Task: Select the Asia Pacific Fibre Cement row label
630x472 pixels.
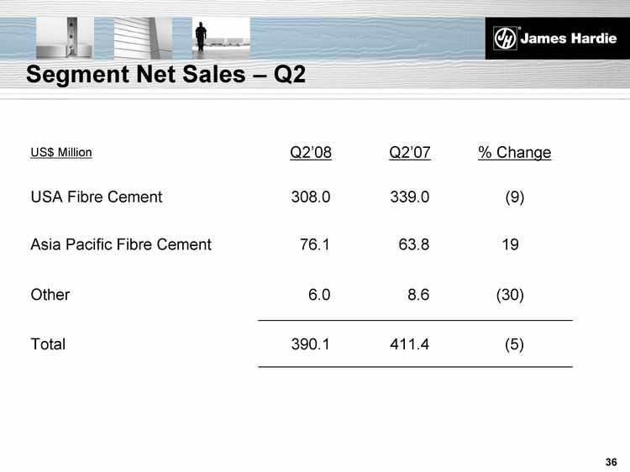Action: (x=121, y=244)
